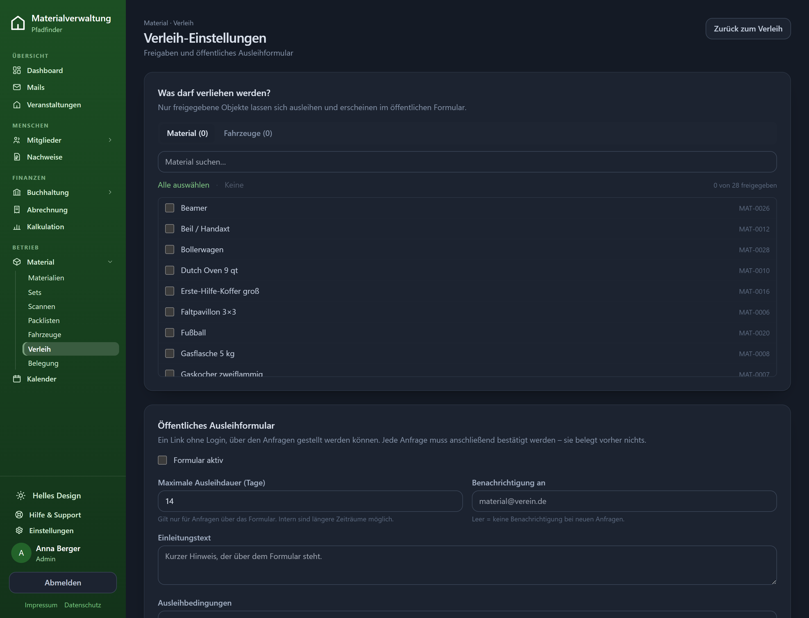Open Hilfe & Support lifebuoy icon

pyautogui.click(x=19, y=515)
